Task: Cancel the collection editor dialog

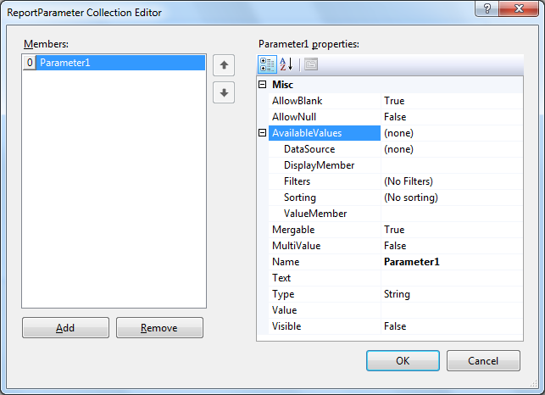Action: click(483, 360)
